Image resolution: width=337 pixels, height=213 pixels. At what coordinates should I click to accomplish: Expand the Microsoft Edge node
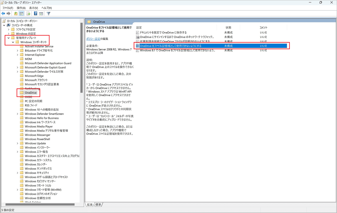click(x=18, y=75)
